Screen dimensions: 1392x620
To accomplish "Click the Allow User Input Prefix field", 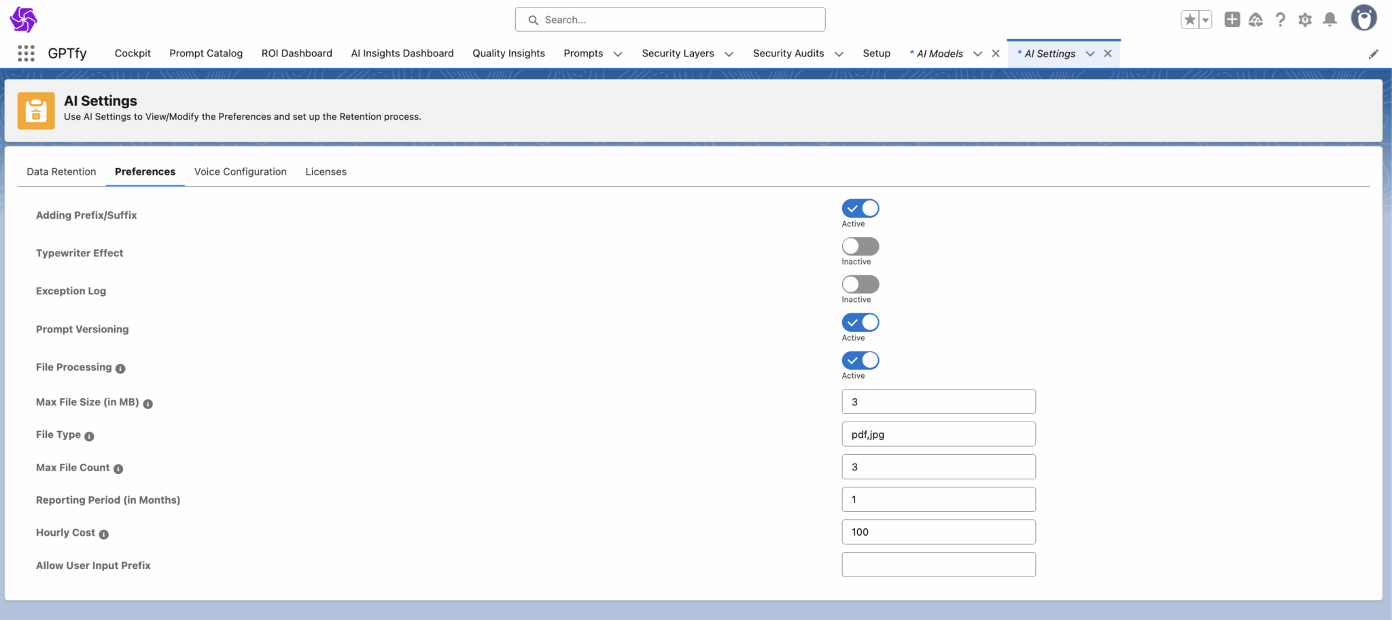I will tap(938, 564).
